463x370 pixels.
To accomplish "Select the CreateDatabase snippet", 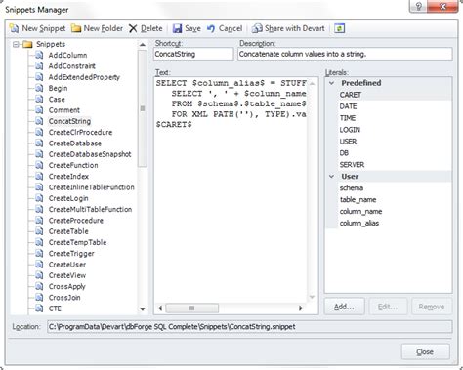I will (75, 144).
